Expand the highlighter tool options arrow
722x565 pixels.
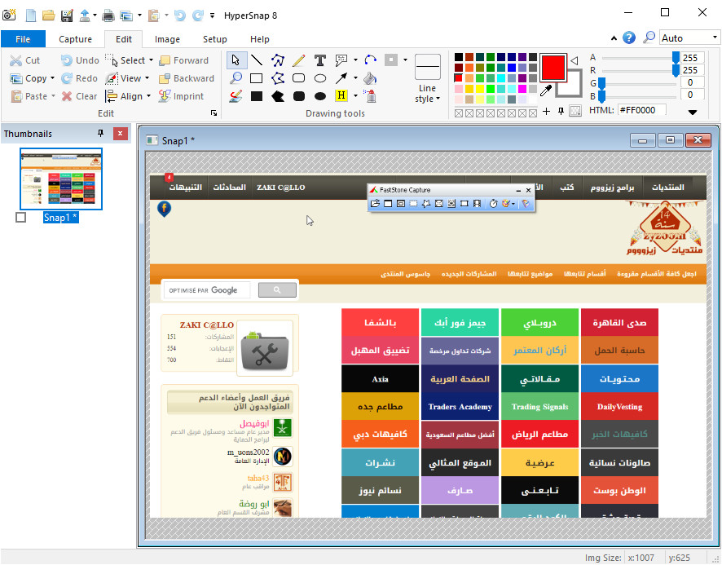click(355, 96)
